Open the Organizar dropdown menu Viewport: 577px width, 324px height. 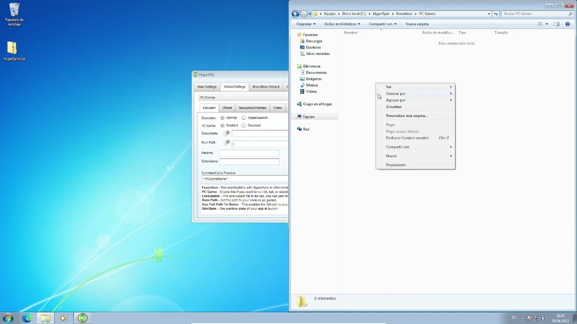[306, 24]
